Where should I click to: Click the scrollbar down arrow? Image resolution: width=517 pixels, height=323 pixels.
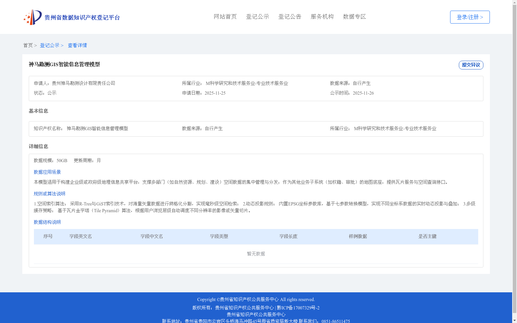tap(514, 320)
